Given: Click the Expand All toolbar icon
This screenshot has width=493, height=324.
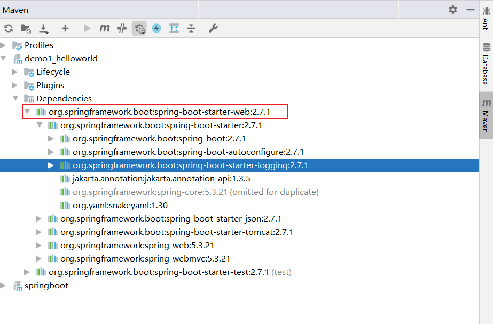Looking at the screenshot, I should coord(174,28).
